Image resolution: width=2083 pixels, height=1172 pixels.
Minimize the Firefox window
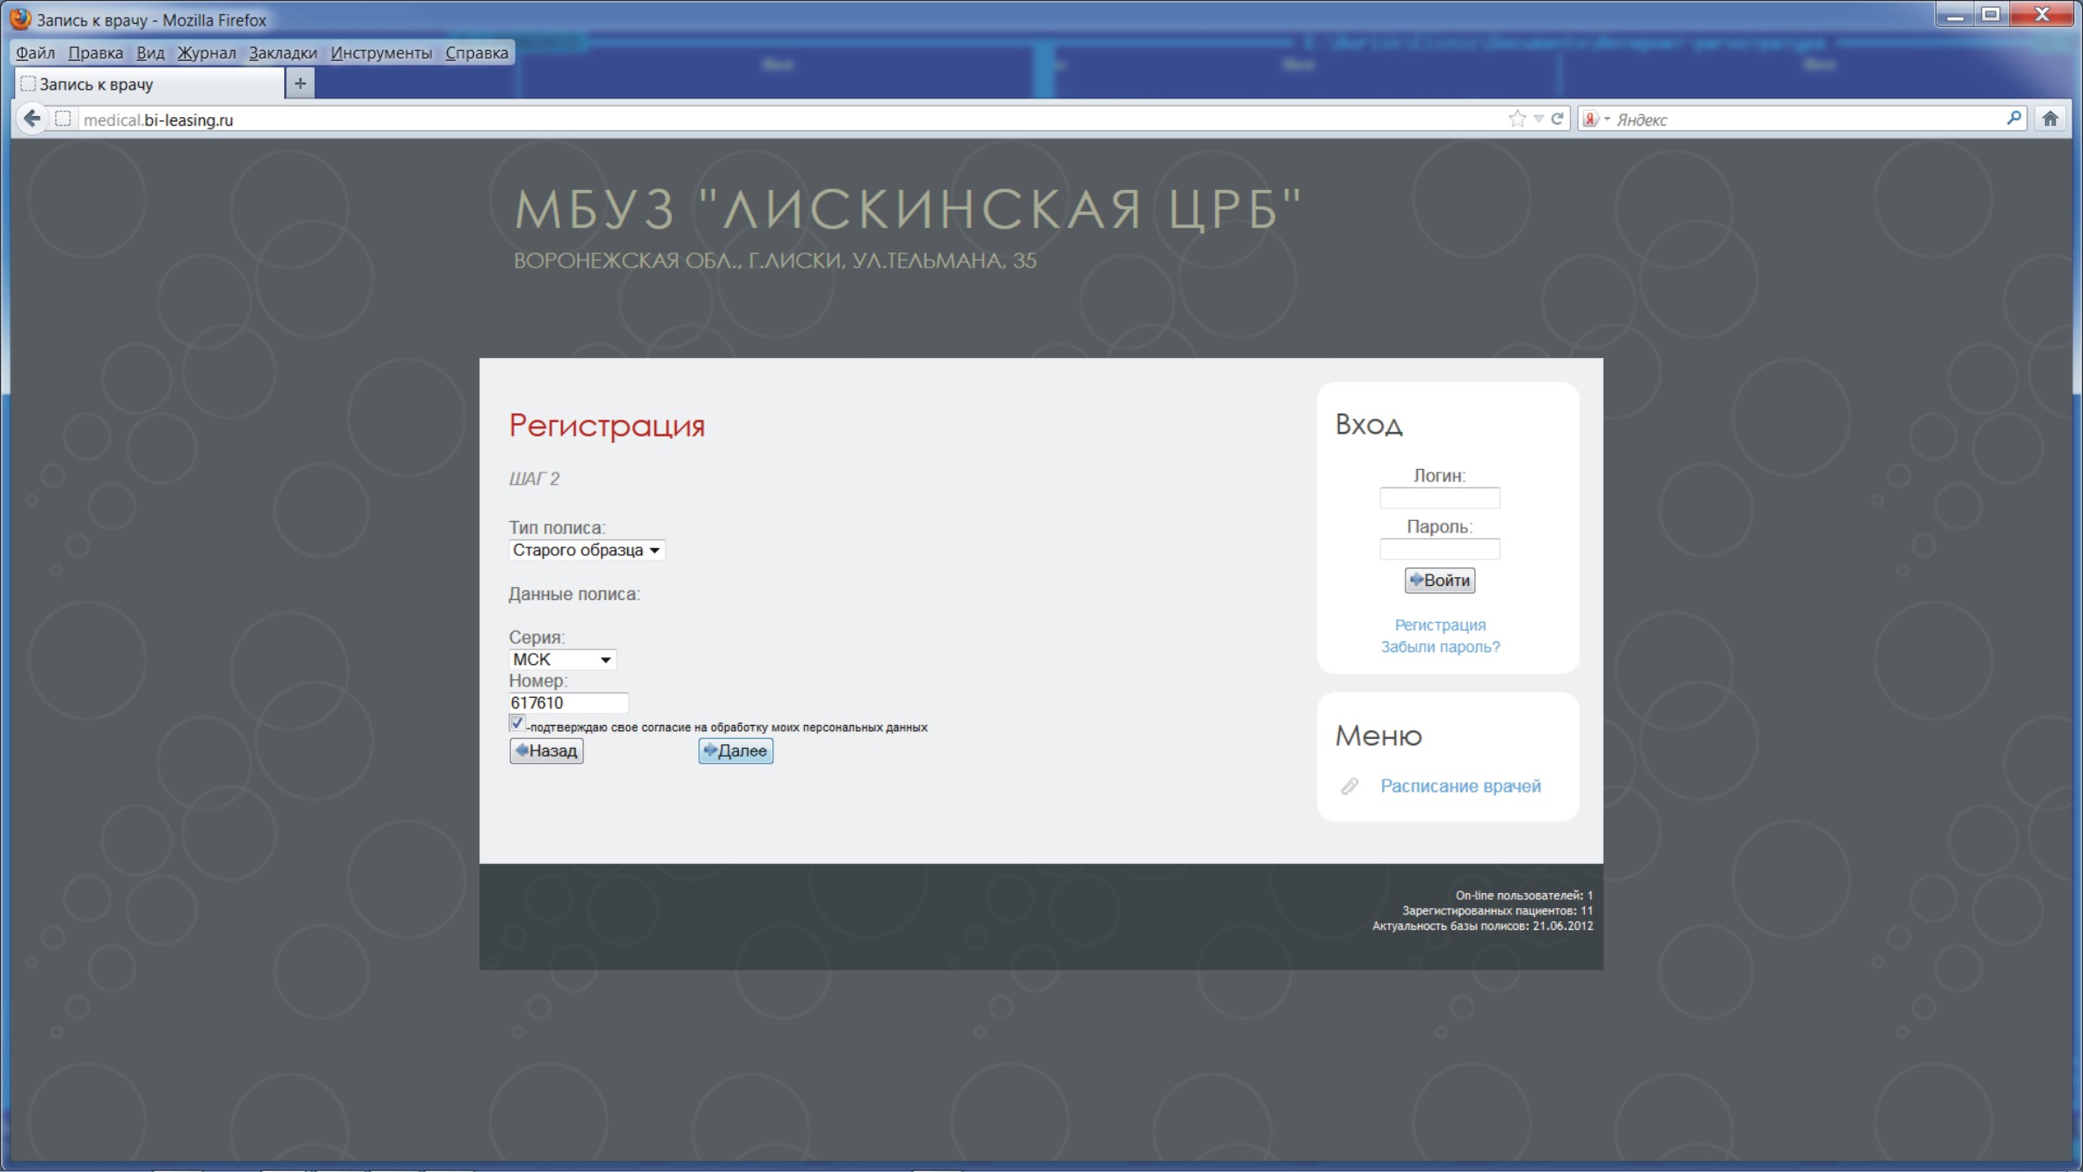tap(1955, 14)
